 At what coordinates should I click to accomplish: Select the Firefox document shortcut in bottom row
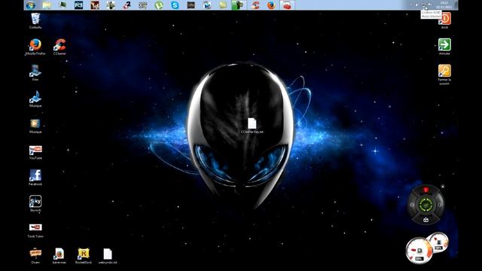tap(59, 256)
